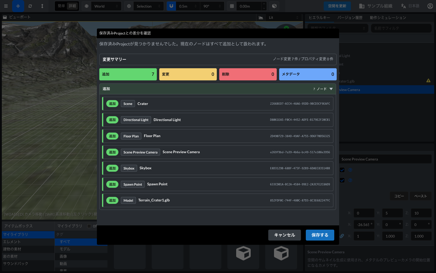This screenshot has height=273, width=436.
Task: Click the grid icon beside 0.00m
Action: click(x=232, y=6)
